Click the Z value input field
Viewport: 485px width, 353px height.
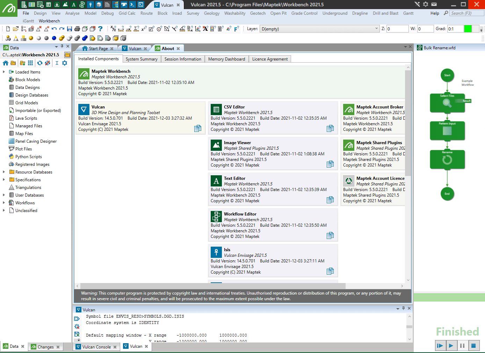click(397, 29)
